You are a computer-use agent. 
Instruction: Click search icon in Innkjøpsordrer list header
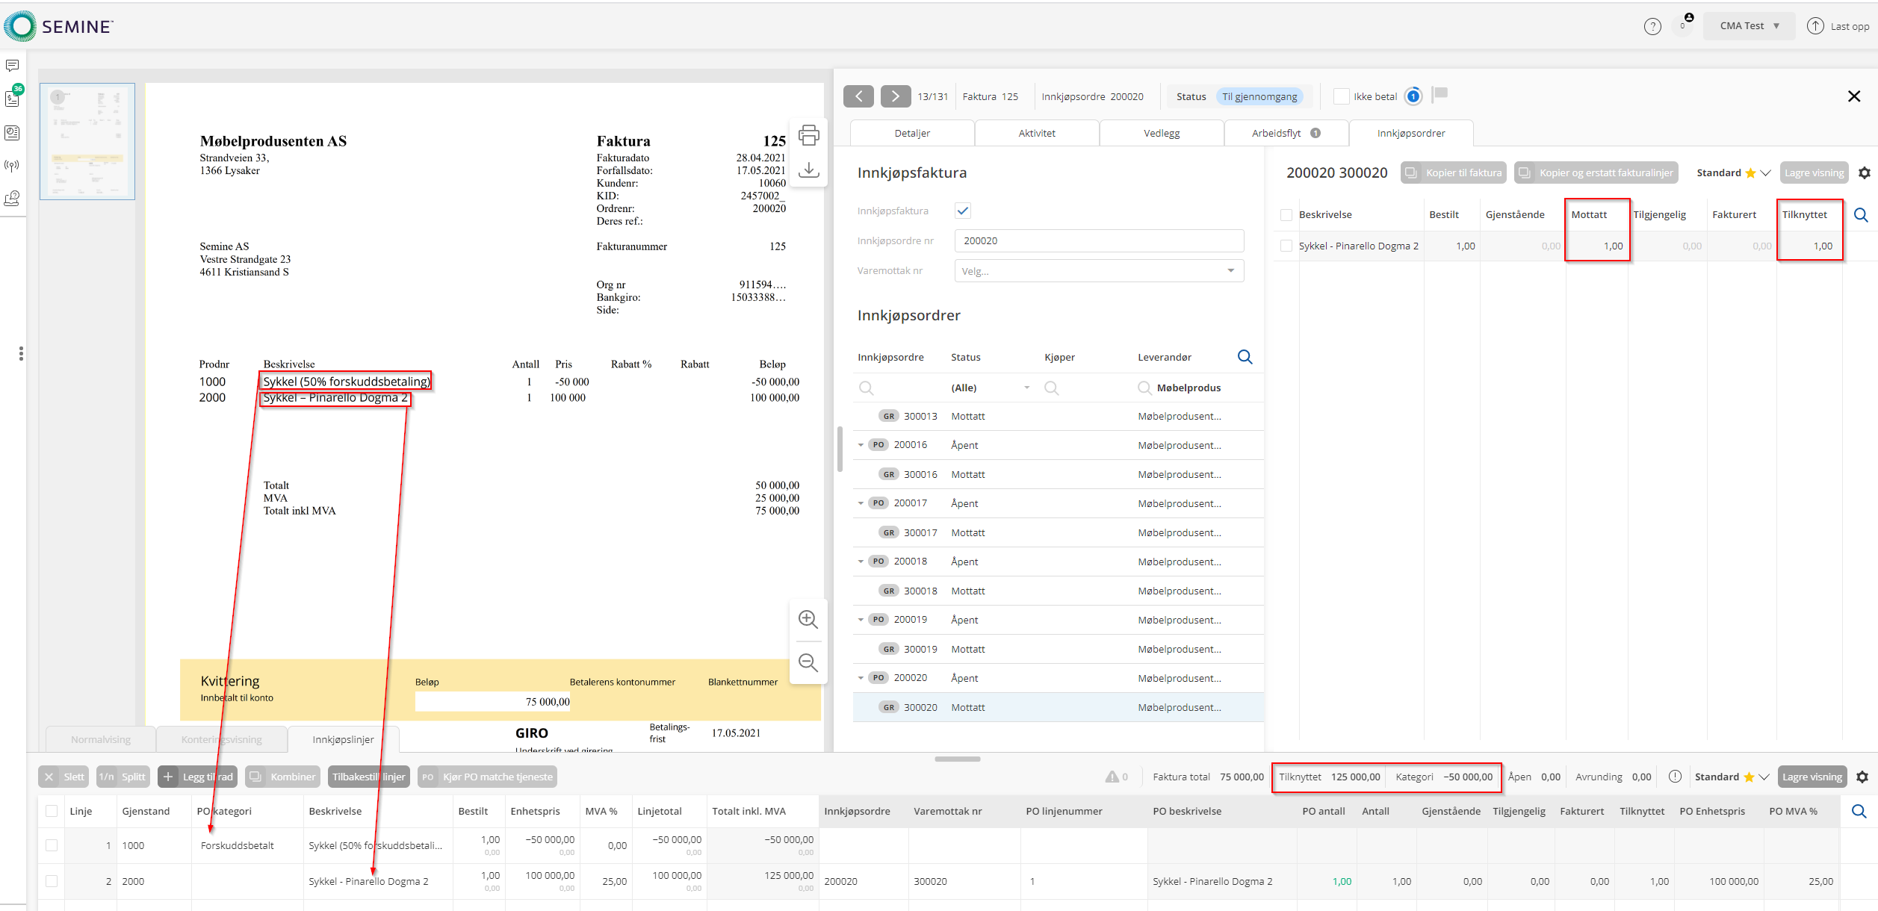pos(1245,357)
